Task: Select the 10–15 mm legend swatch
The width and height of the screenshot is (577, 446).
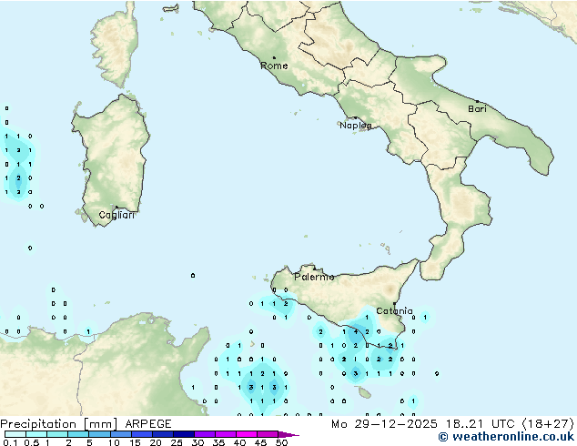Action: coord(121,434)
